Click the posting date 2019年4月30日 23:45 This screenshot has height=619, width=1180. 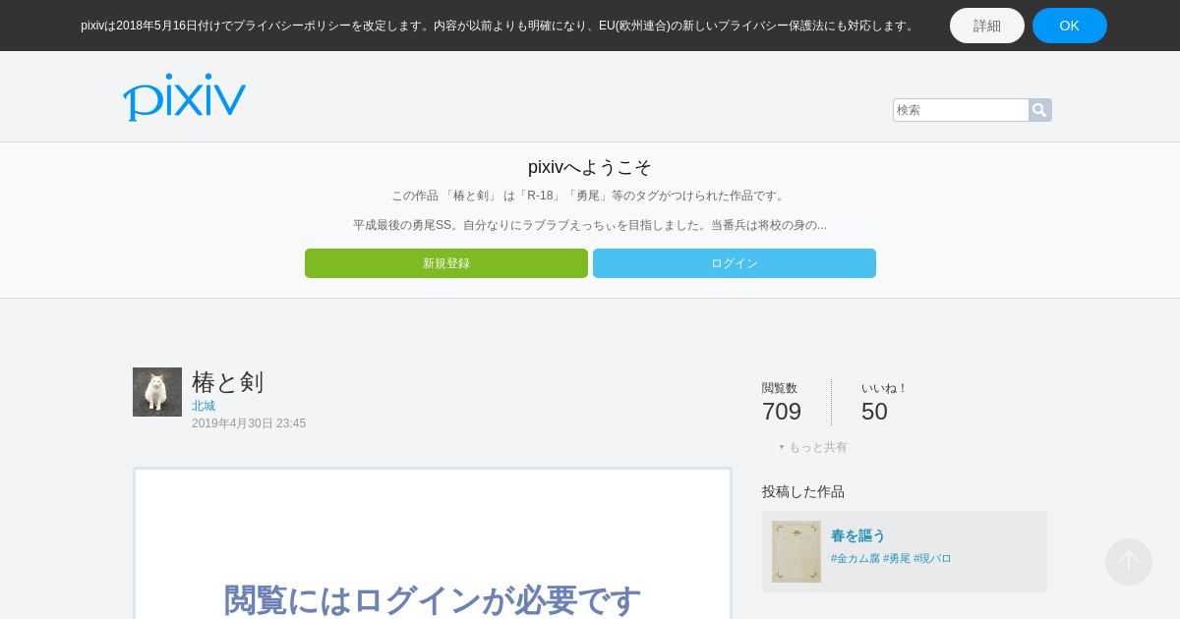tap(249, 423)
